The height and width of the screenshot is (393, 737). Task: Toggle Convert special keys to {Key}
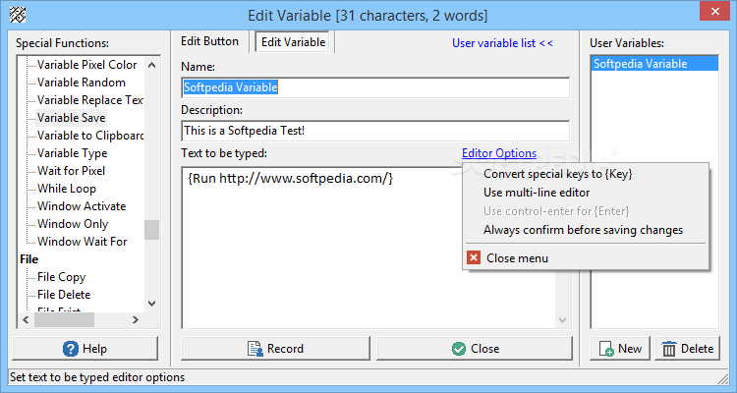tap(557, 174)
